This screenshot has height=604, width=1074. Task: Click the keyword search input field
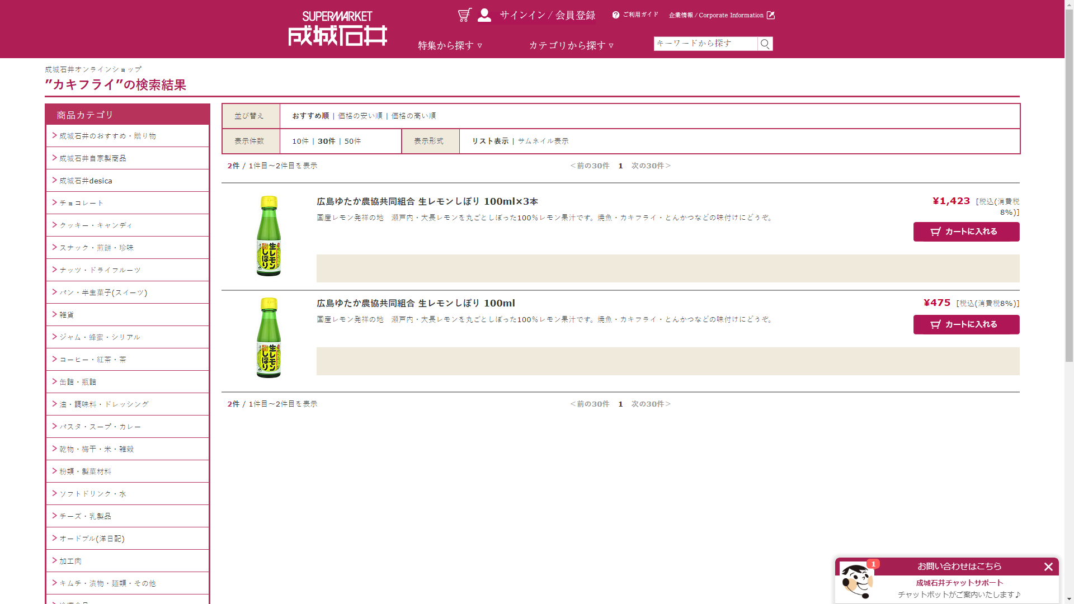coord(705,44)
